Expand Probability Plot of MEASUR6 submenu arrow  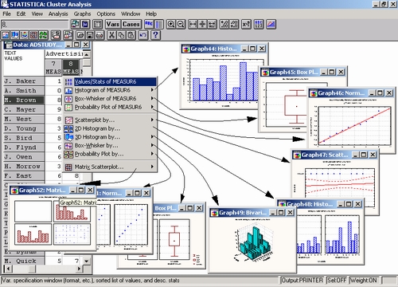(152, 107)
